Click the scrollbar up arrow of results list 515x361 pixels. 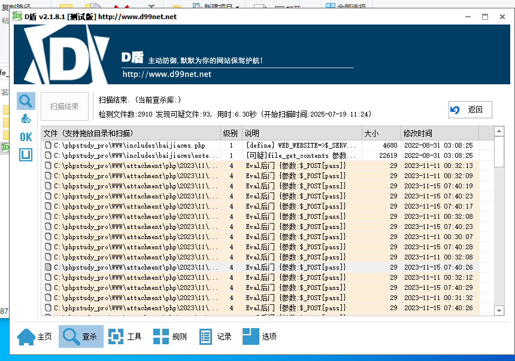tap(499, 131)
